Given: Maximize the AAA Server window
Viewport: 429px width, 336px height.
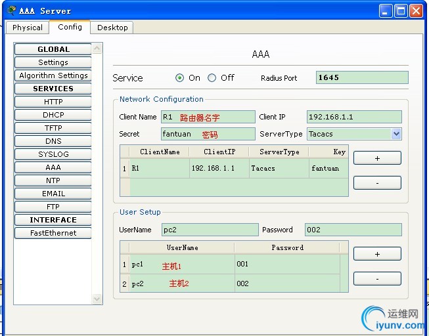Looking at the screenshot, I should tap(401, 11).
